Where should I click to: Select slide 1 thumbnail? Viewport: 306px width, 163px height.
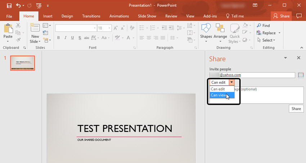click(x=22, y=63)
